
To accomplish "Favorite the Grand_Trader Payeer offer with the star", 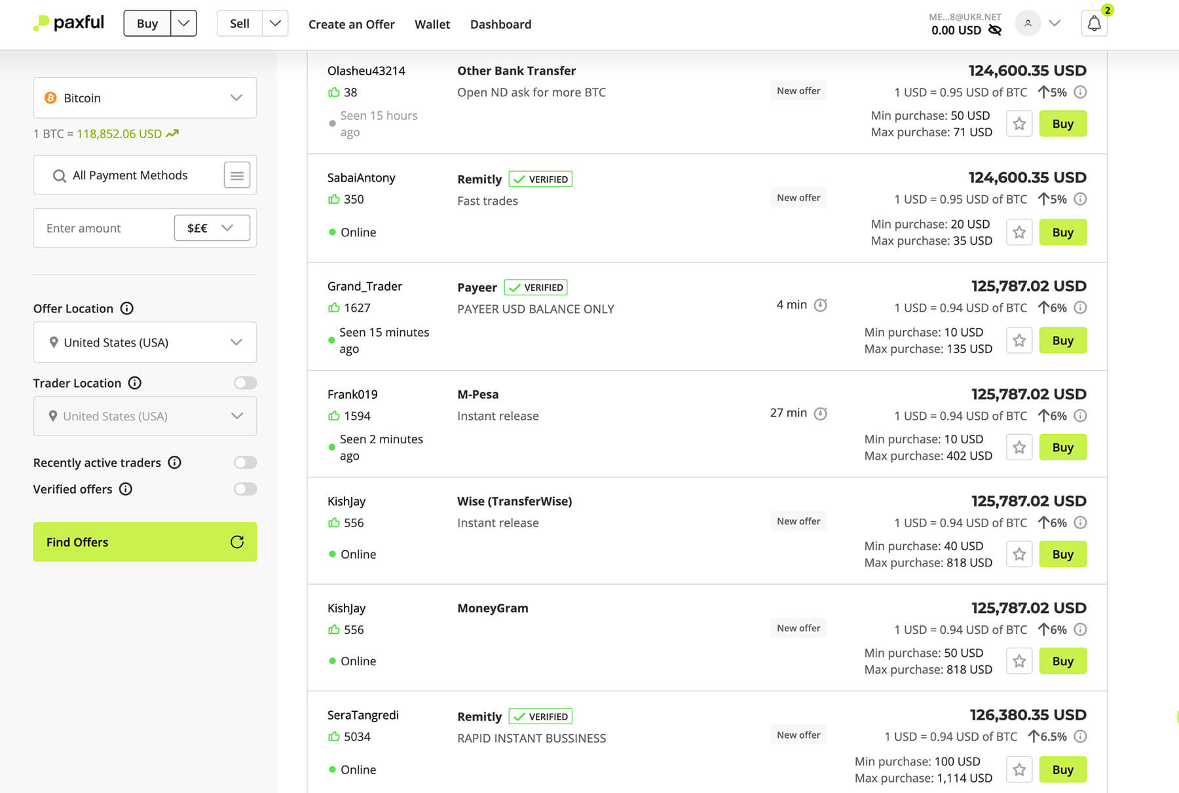I will 1019,341.
